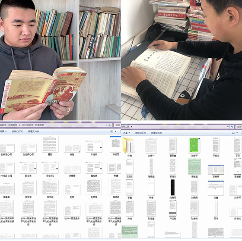Image resolution: width=242 pixels, height=241 pixels.
Task: Focus the search box in 二班 window
Action: pyautogui.click(x=239, y=127)
